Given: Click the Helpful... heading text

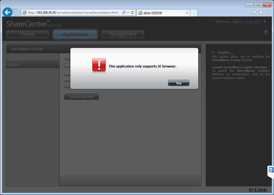Looking at the screenshot, I should [x=225, y=52].
